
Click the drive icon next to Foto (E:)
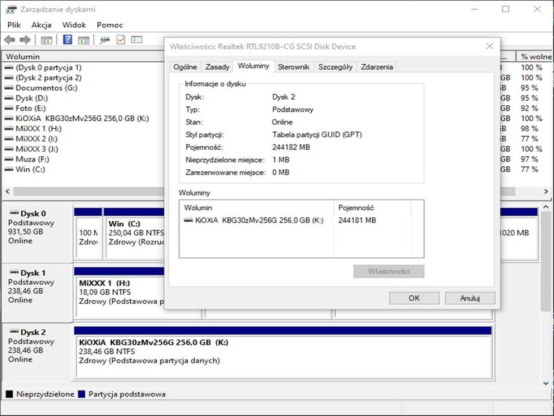pos(9,108)
